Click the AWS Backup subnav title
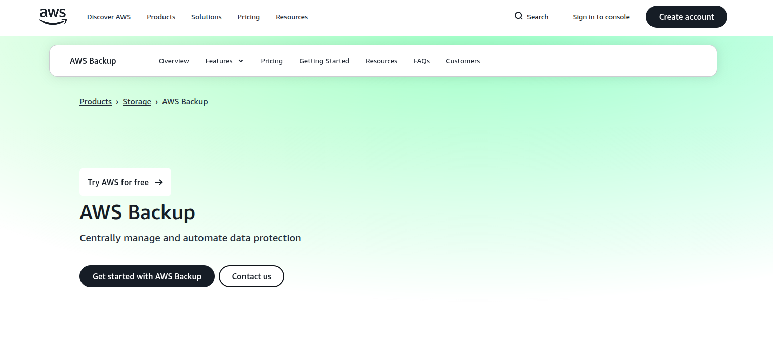Image resolution: width=773 pixels, height=340 pixels. [93, 61]
